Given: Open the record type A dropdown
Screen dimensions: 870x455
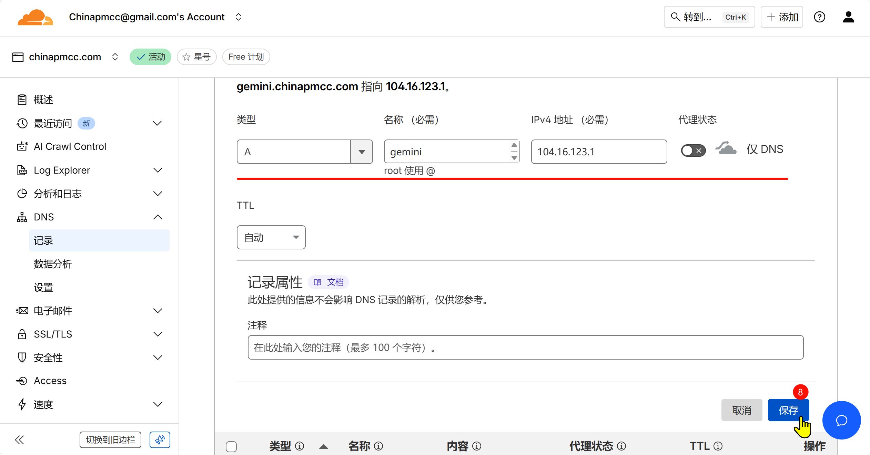Looking at the screenshot, I should point(304,152).
